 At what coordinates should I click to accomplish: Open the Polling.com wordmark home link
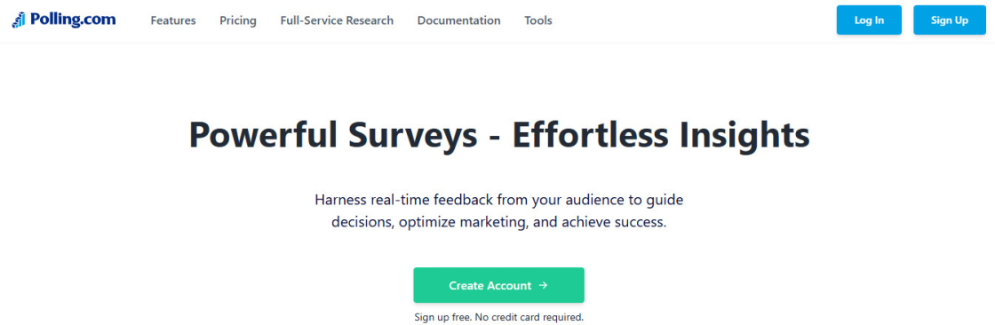click(73, 20)
